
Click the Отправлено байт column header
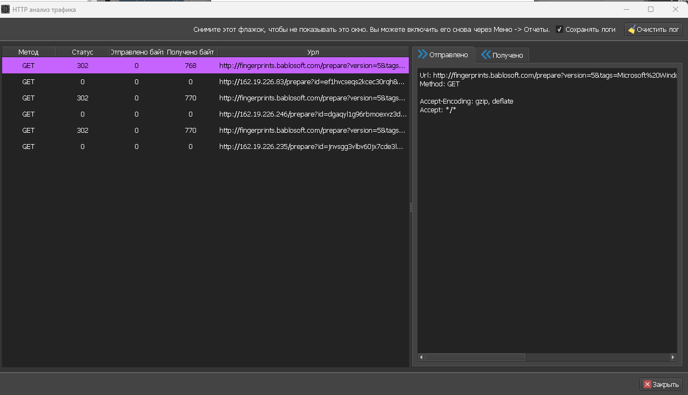(137, 52)
